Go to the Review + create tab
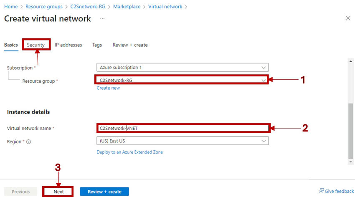 coord(130,45)
